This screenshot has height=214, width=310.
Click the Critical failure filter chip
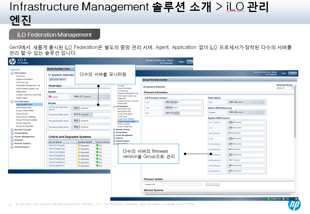tap(58, 80)
